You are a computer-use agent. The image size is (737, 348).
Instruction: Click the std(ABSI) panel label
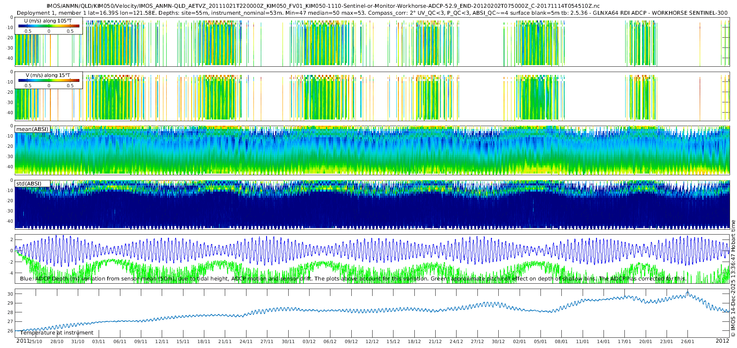tap(29, 184)
